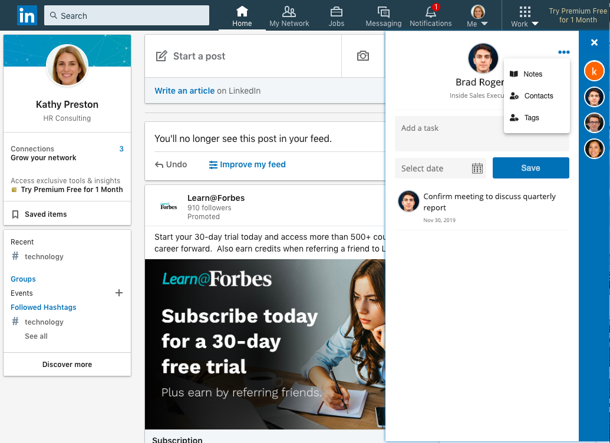Open Saved items via the bookmark icon
The height and width of the screenshot is (443, 610).
[x=15, y=213]
